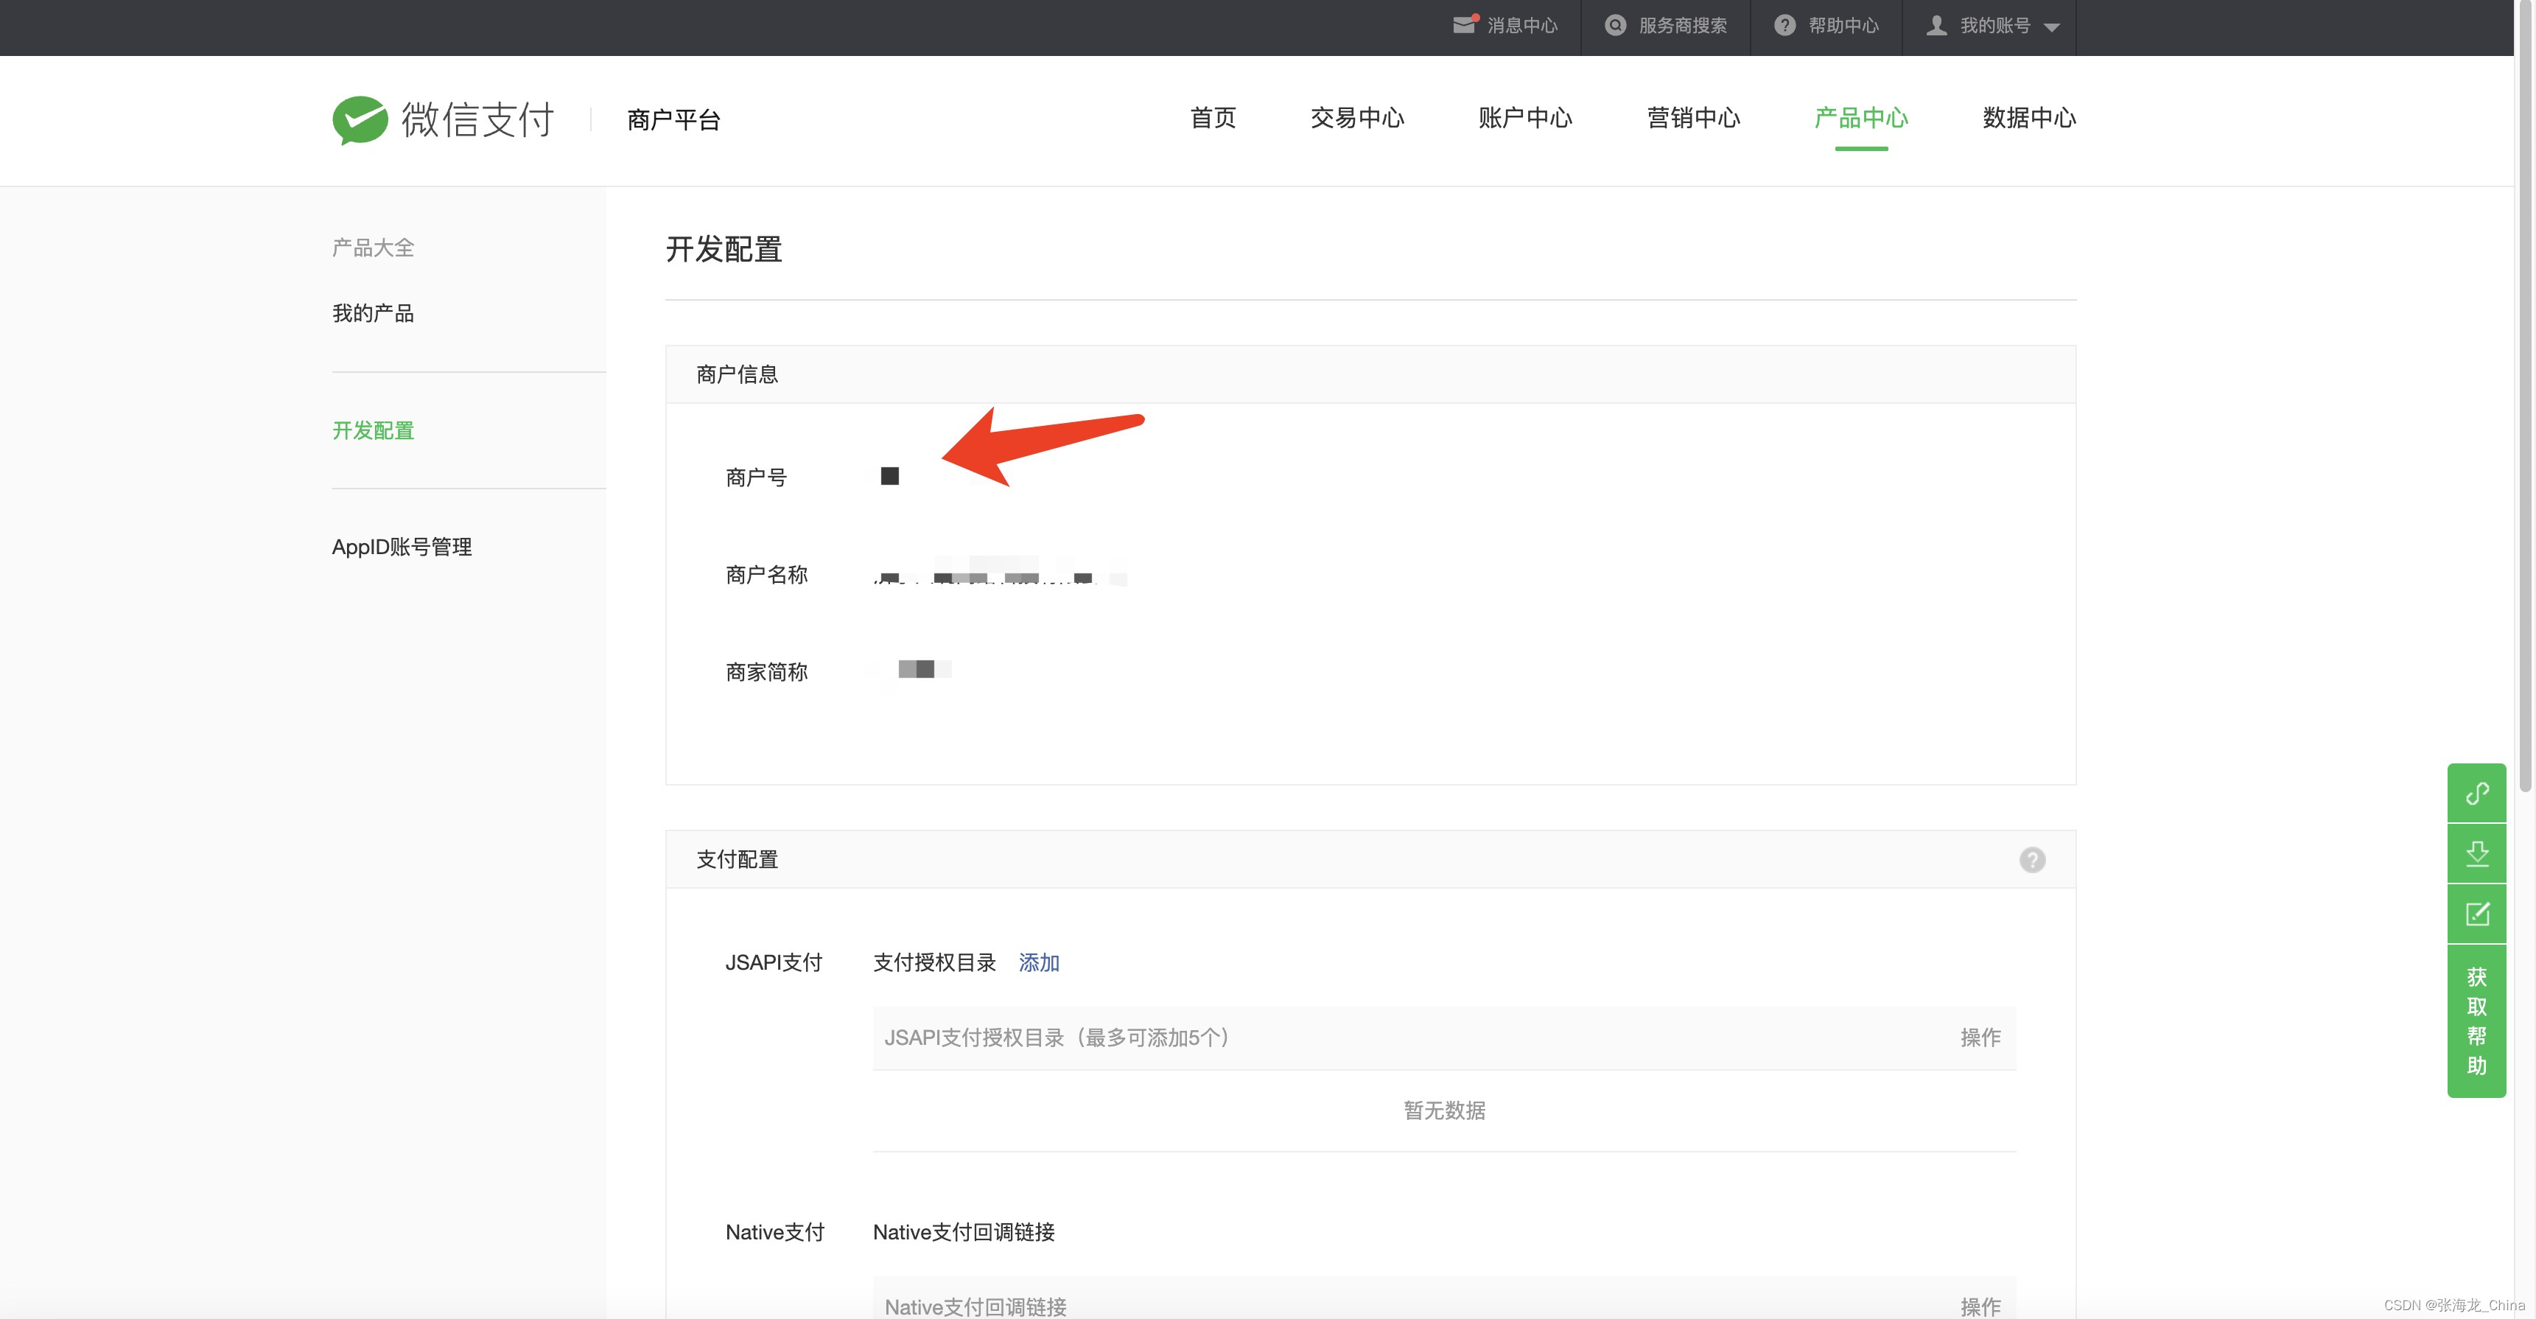Click the help center question icon
This screenshot has height=1319, width=2536.
click(1784, 26)
